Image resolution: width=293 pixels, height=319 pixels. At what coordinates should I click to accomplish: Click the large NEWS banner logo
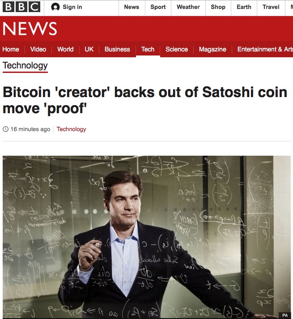click(x=30, y=29)
